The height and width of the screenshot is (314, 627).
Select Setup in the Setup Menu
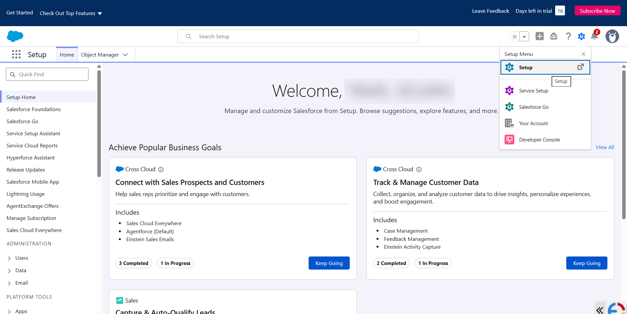545,67
